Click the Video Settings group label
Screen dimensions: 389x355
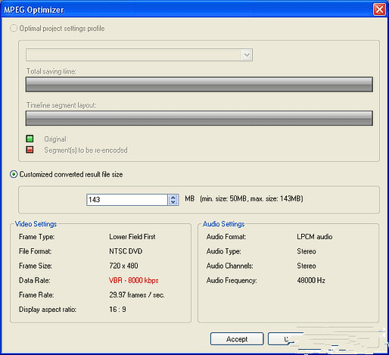(x=36, y=224)
